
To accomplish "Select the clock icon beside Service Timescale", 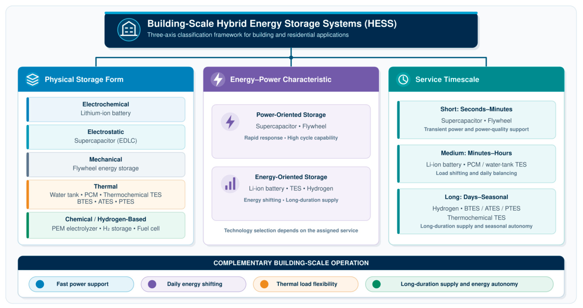I will (x=403, y=80).
